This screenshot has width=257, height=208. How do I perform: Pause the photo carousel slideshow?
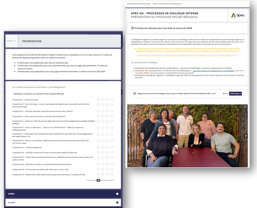click(245, 107)
